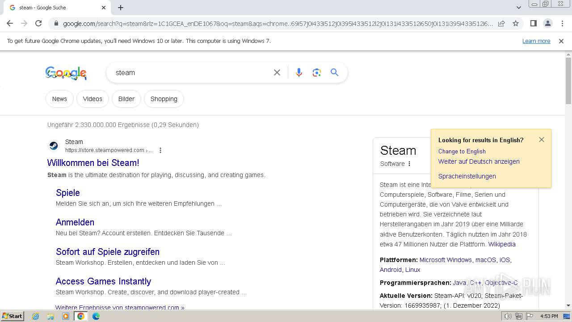Open the Action Center flag icon
The image size is (572, 322).
(x=529, y=316)
